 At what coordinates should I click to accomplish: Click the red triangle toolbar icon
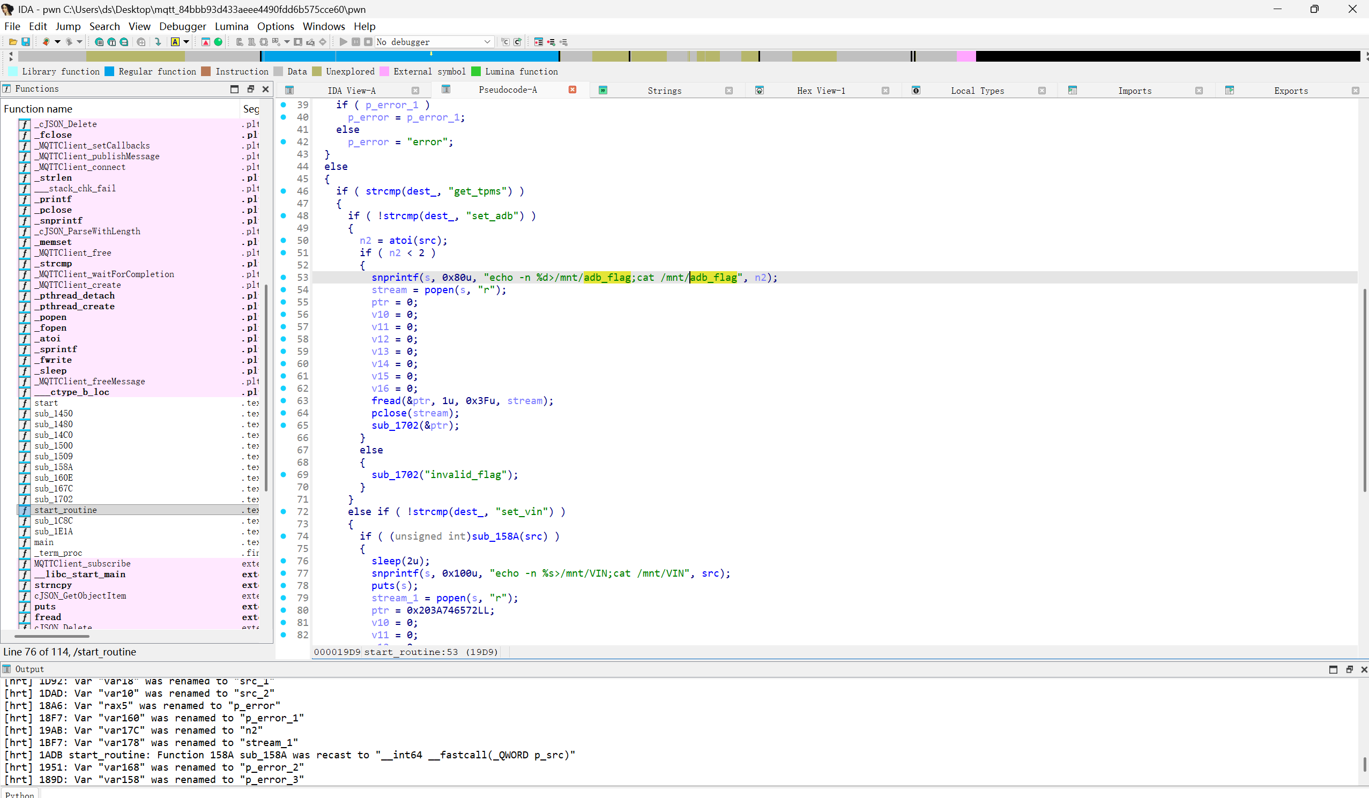click(x=205, y=42)
